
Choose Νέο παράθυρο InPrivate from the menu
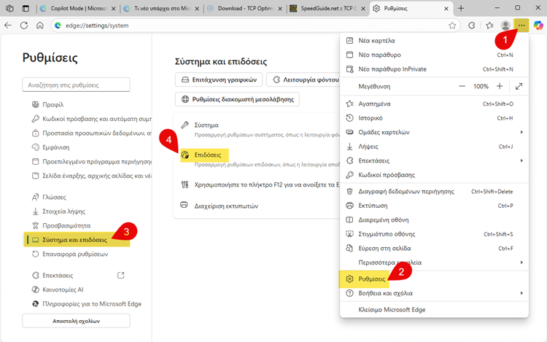click(392, 69)
